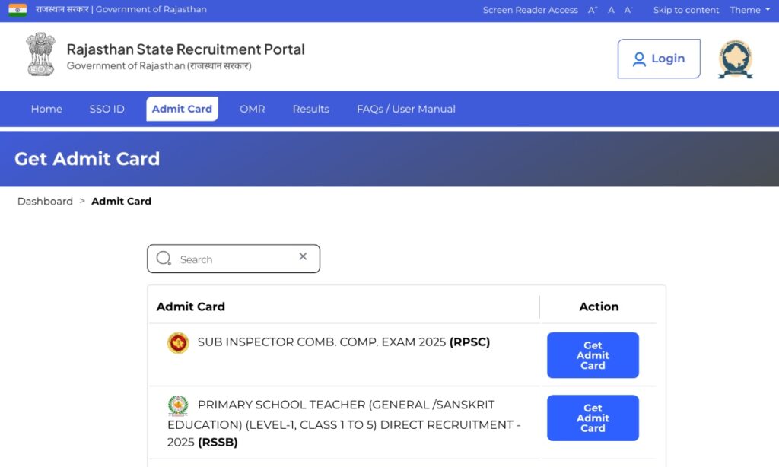The height and width of the screenshot is (467, 779).
Task: Click the RSSB logo beside Primary School Teacher listing
Action: click(x=177, y=405)
